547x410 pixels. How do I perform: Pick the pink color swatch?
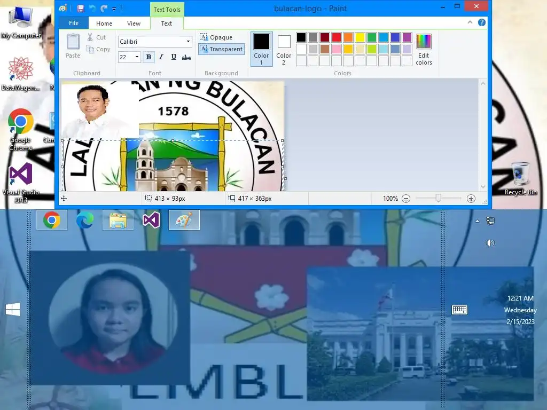click(337, 49)
